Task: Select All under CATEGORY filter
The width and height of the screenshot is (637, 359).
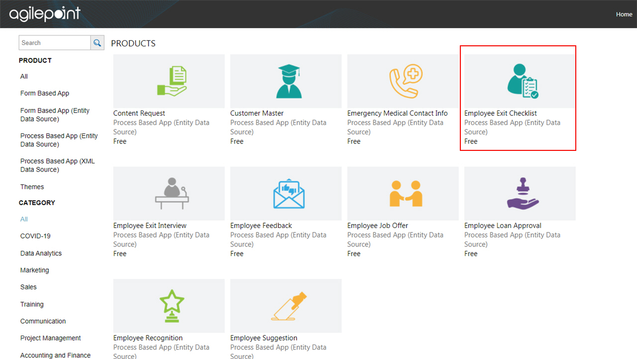Action: pyautogui.click(x=24, y=219)
